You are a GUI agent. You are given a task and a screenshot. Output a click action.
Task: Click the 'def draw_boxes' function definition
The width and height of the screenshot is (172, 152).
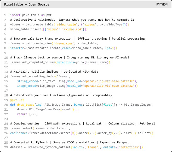(81, 105)
